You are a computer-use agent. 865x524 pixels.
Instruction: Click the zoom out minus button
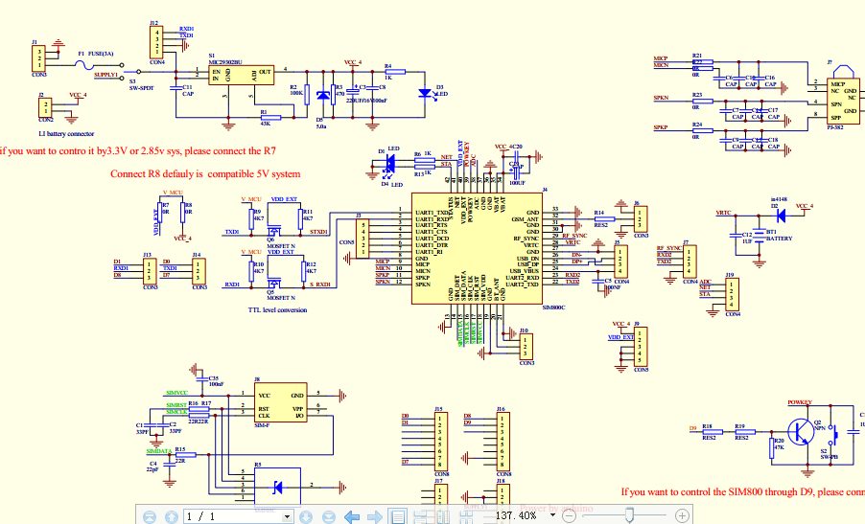pos(569,516)
